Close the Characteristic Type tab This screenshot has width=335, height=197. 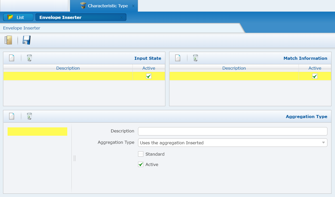coord(133,6)
